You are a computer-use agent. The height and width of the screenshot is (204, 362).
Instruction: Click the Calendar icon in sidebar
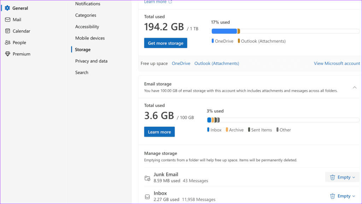click(x=8, y=31)
